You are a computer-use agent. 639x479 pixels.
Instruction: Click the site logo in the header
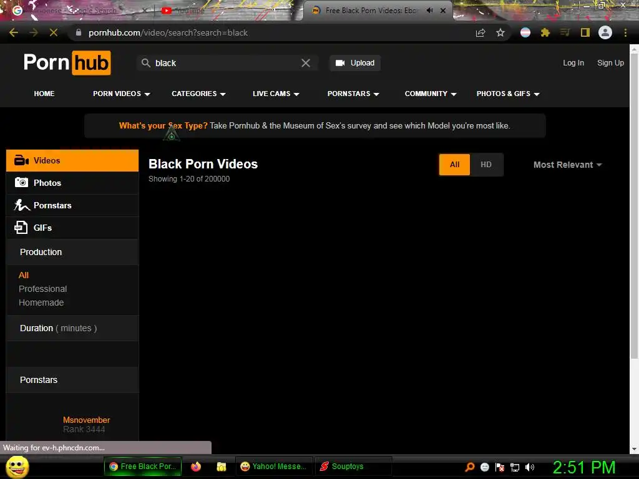tap(67, 63)
